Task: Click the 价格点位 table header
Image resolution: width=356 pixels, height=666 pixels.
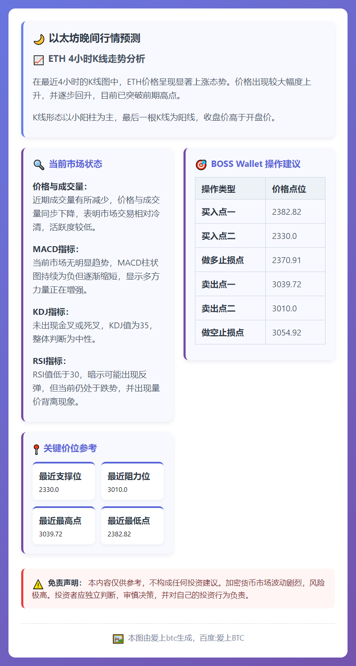Action: pos(295,189)
